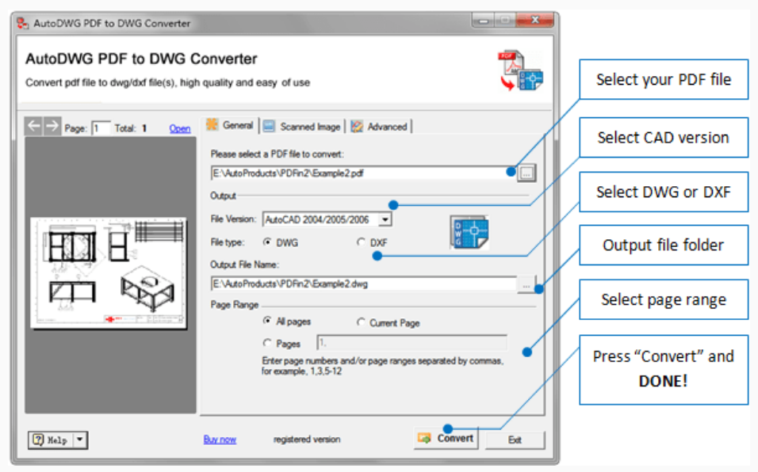Switch to the Scanned Image tab
Screen dimensions: 758x472
point(303,127)
